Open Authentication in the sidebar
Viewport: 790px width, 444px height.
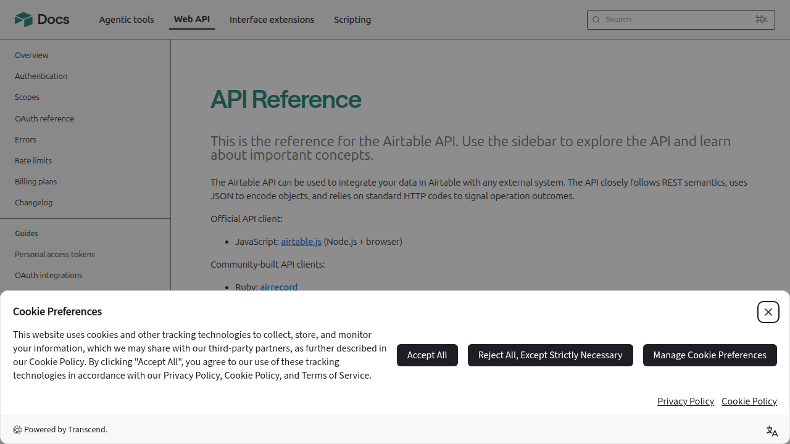click(41, 76)
